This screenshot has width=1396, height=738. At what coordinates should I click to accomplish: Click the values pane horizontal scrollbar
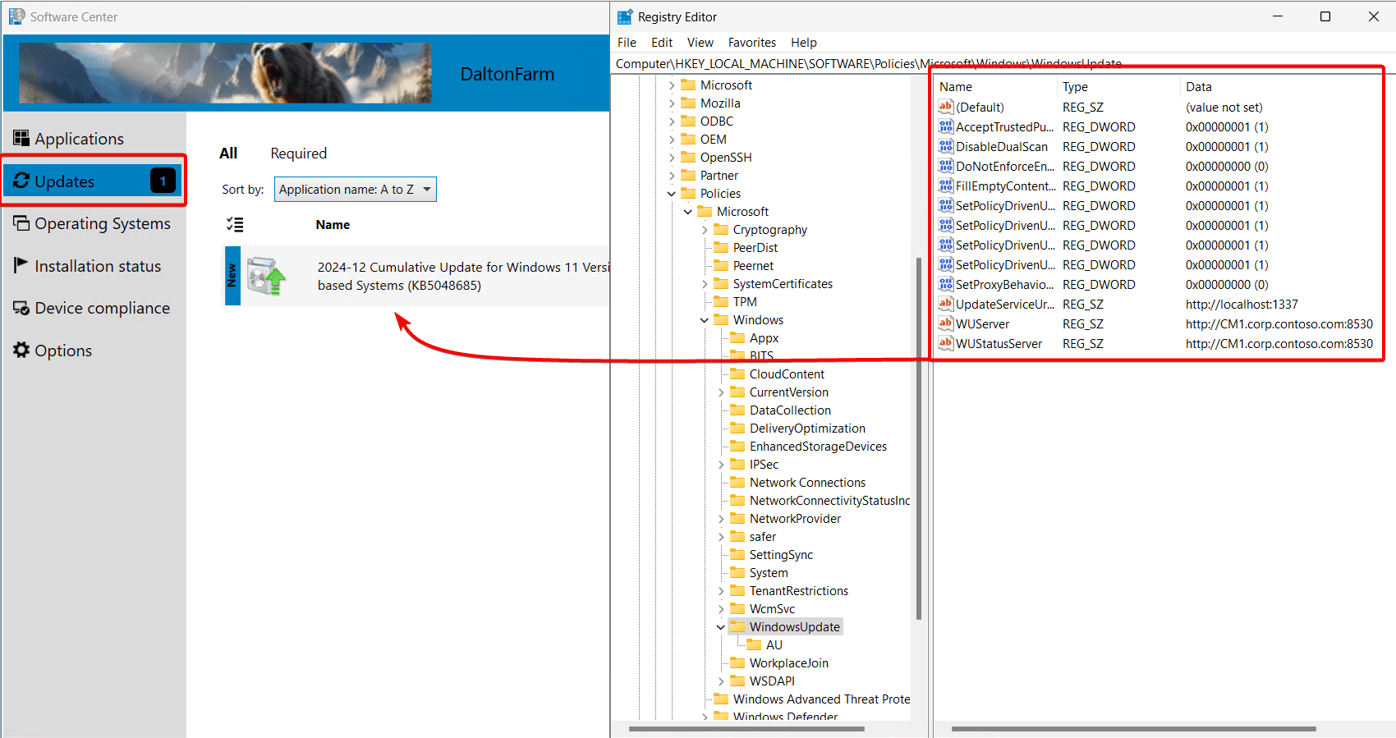pos(1133,729)
